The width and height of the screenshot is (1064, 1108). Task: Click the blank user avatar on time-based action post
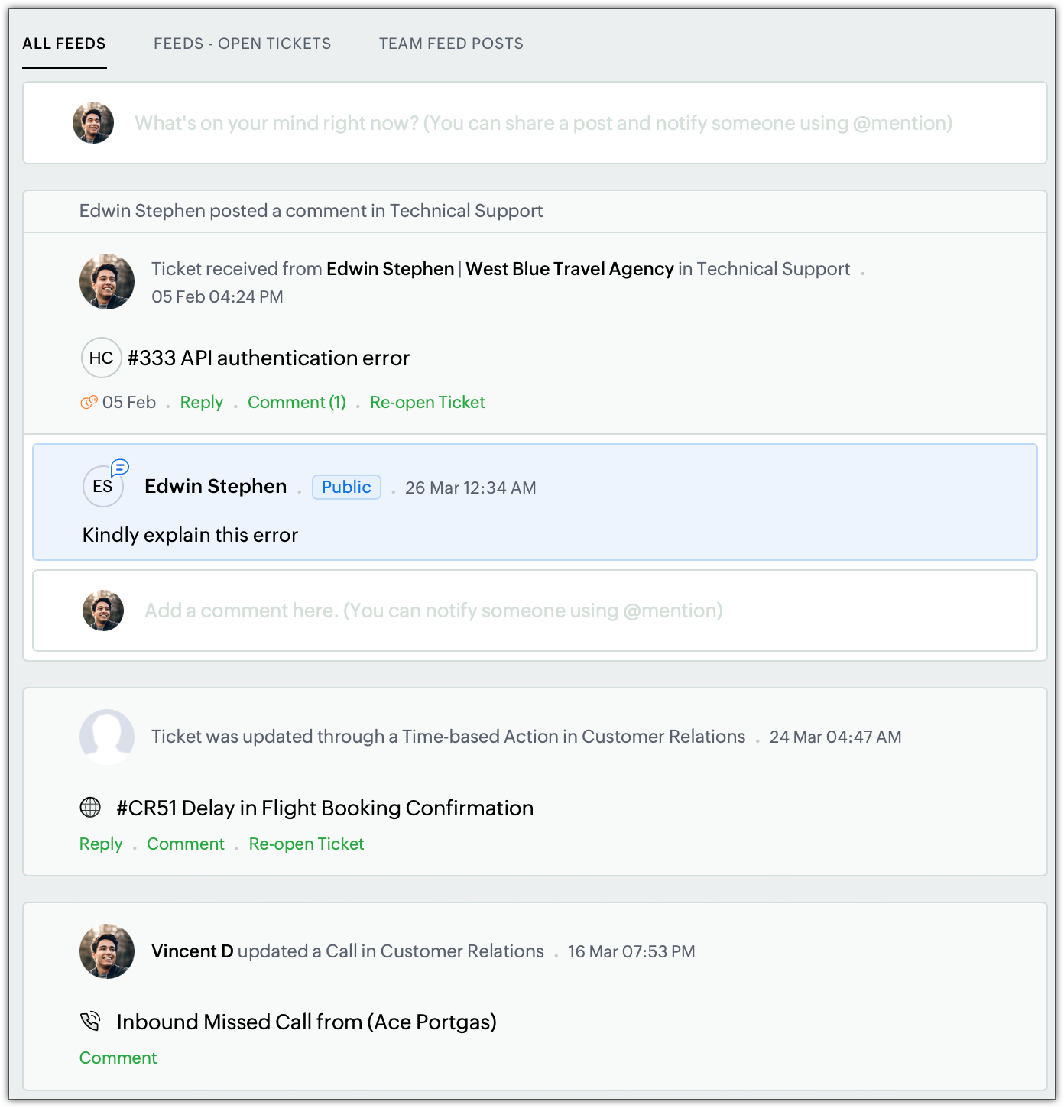tap(107, 736)
